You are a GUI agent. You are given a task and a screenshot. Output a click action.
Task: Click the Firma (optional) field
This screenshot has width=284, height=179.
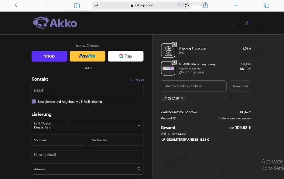(87, 154)
